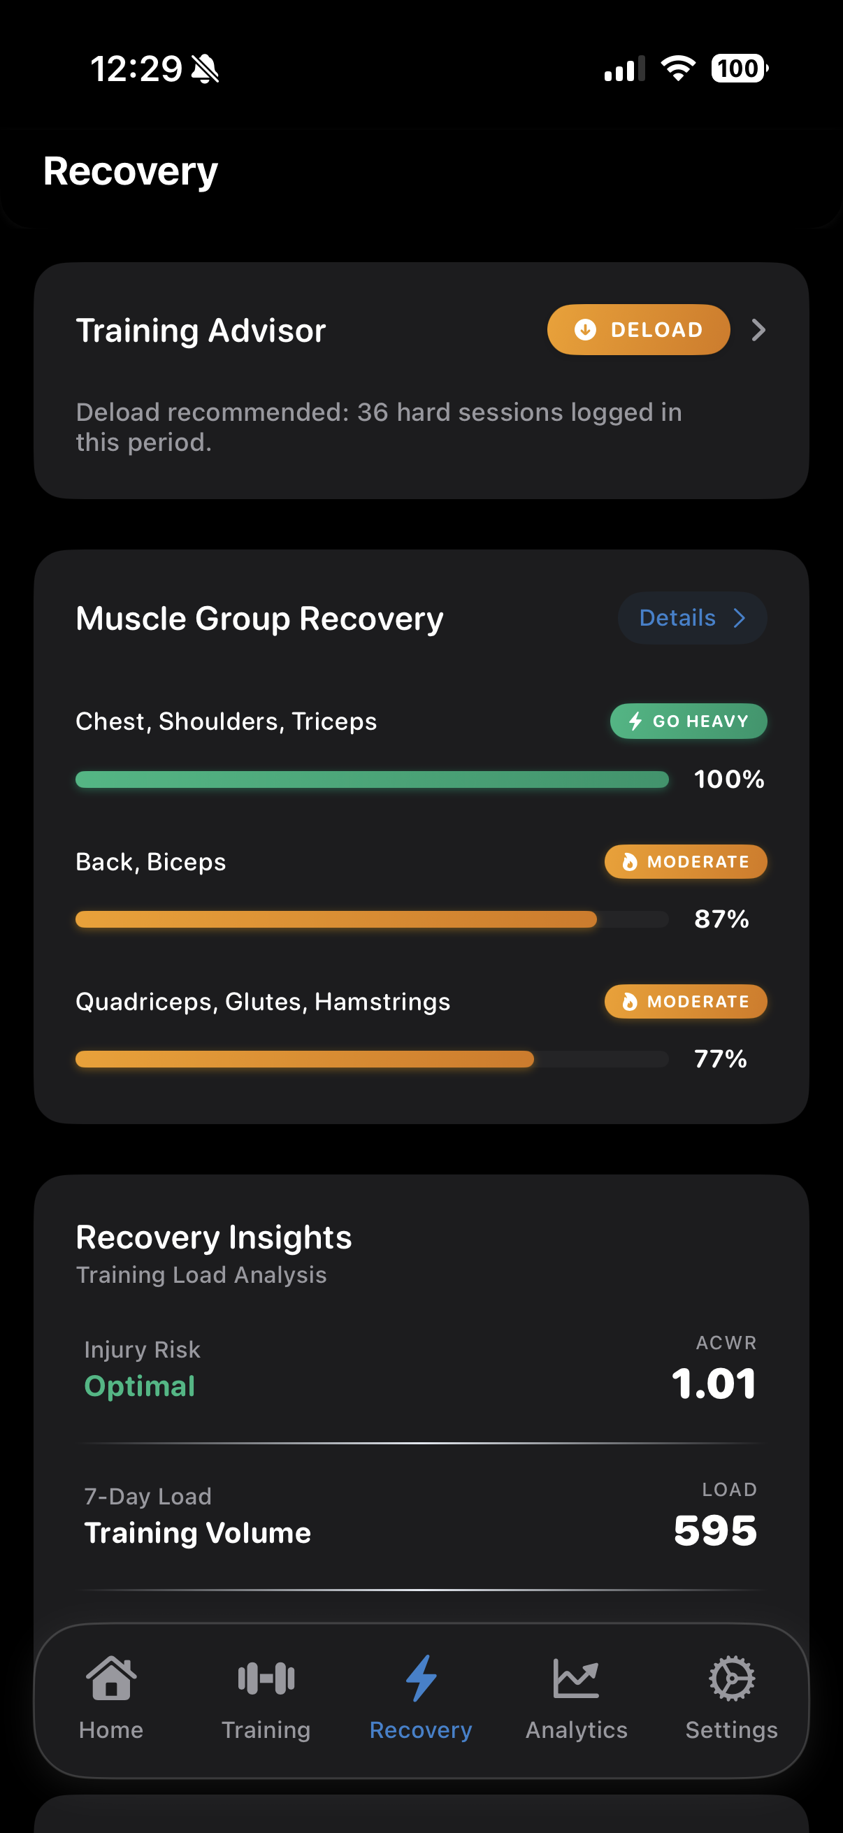The width and height of the screenshot is (843, 1833).
Task: Click the Back, Biceps recovery bar
Action: coord(371,919)
